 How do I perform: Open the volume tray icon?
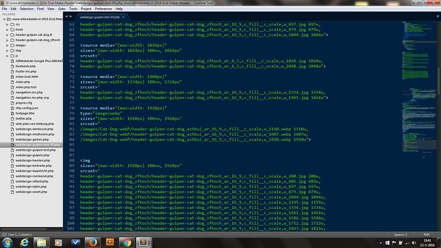(x=414, y=243)
